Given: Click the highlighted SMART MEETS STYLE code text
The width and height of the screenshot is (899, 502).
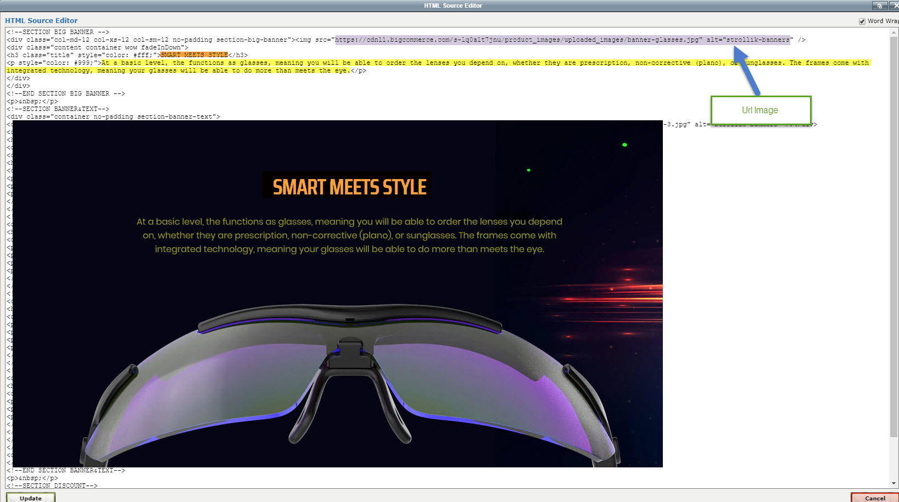Looking at the screenshot, I should coord(194,55).
